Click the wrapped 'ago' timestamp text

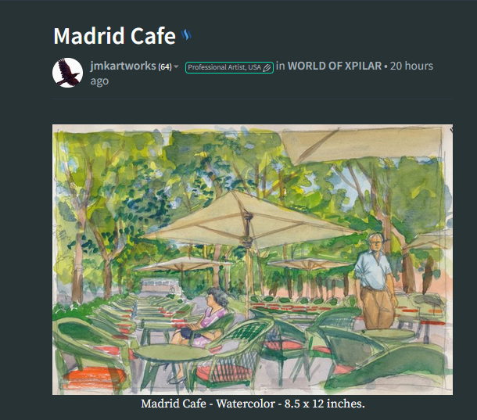tap(99, 81)
